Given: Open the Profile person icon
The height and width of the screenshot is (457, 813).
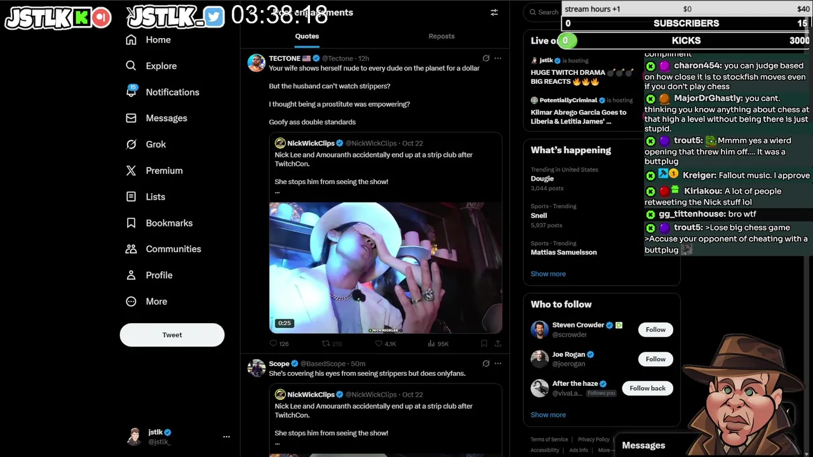Looking at the screenshot, I should 131,275.
